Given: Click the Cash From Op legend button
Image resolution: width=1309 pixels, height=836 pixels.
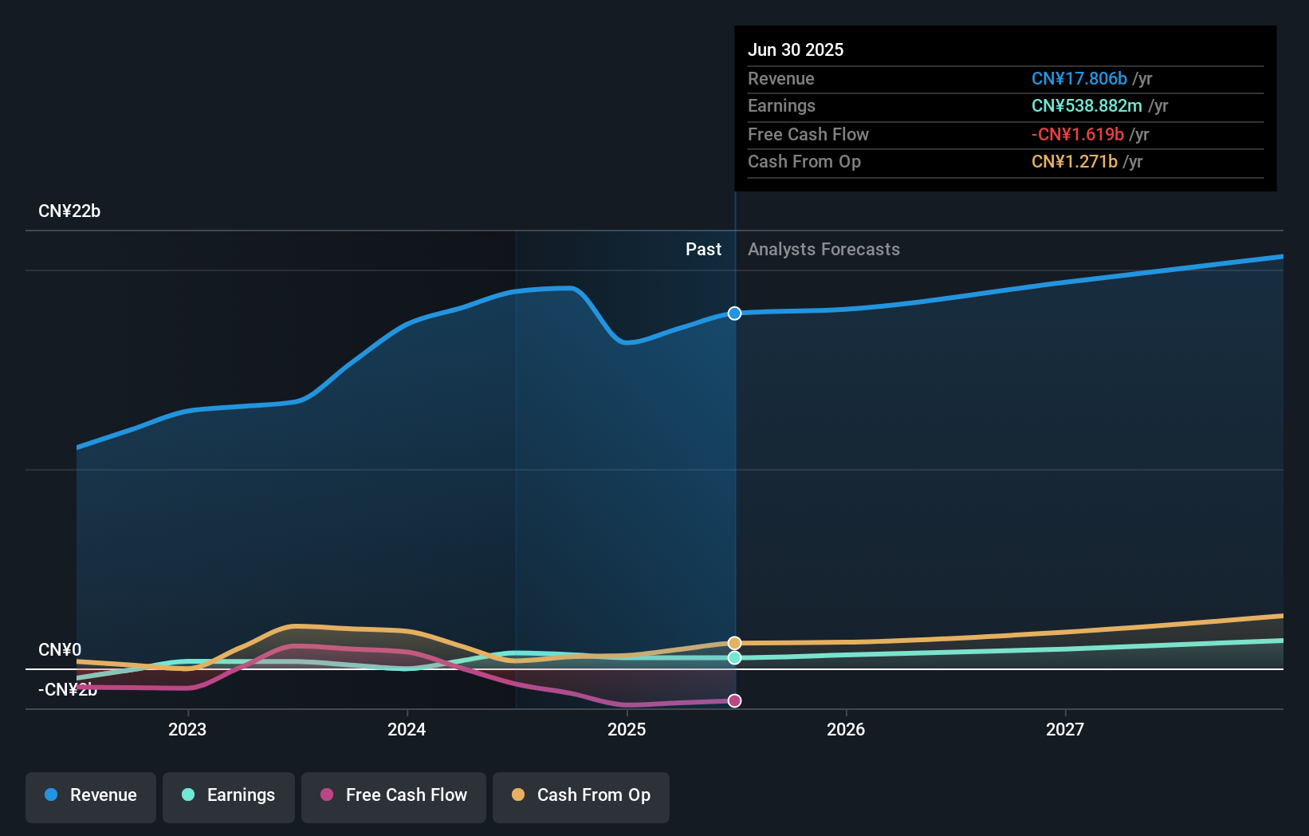Looking at the screenshot, I should coord(580,797).
